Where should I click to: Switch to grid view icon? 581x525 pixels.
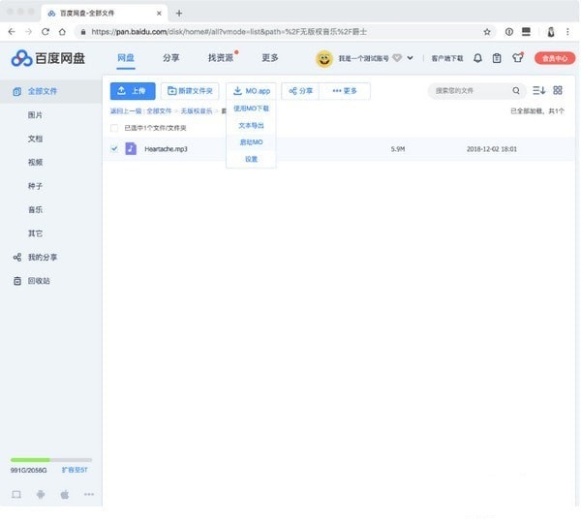point(558,90)
